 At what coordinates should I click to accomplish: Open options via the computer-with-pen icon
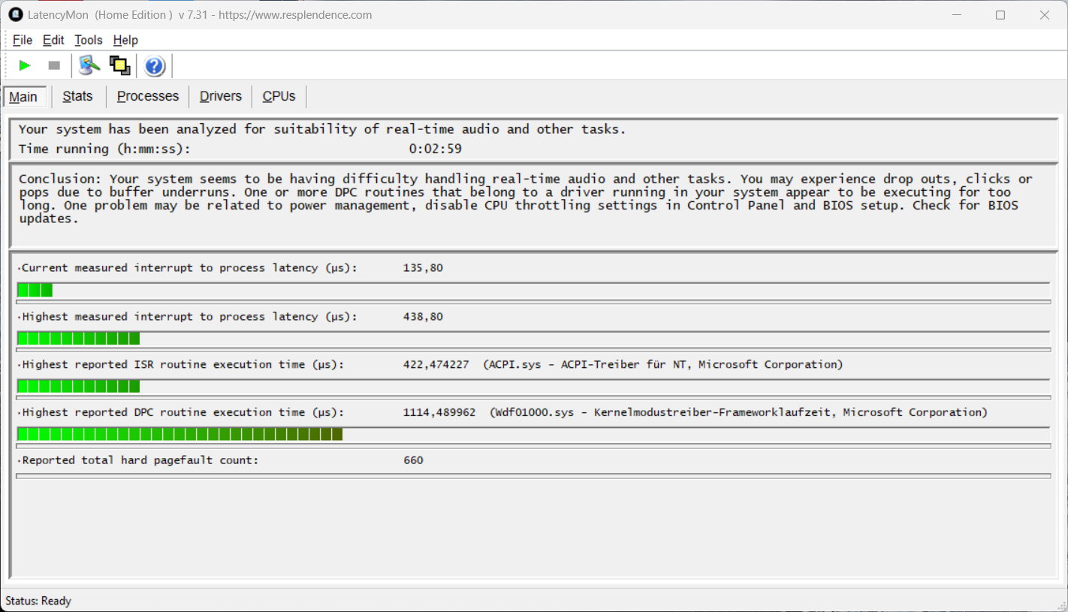(89, 66)
